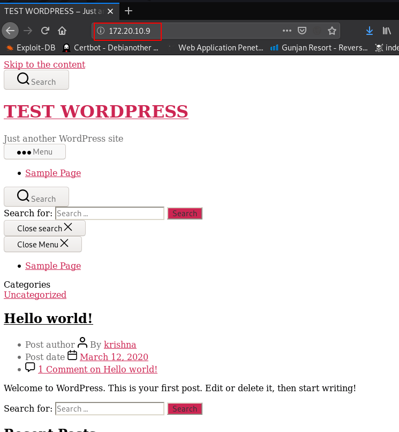Open a new tab with plus icon
The height and width of the screenshot is (432, 399).
pos(129,11)
